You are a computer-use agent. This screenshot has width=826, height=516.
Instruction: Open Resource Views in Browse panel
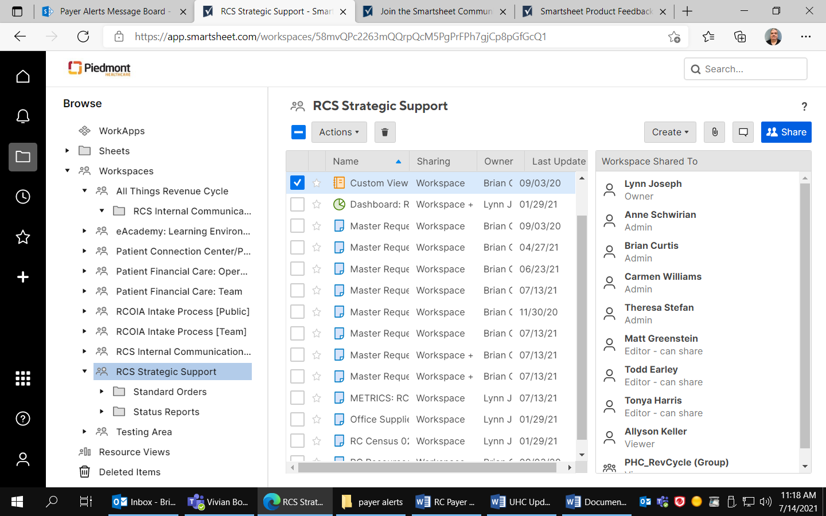point(134,452)
